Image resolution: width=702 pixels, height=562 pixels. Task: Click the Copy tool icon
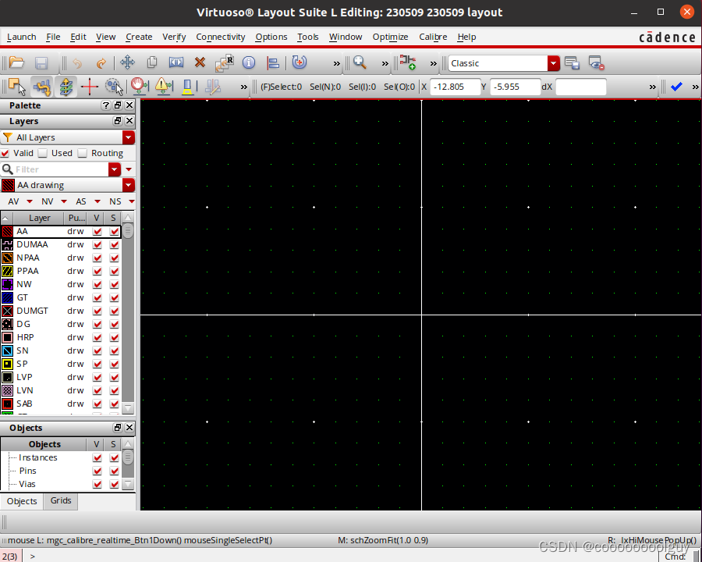point(152,63)
